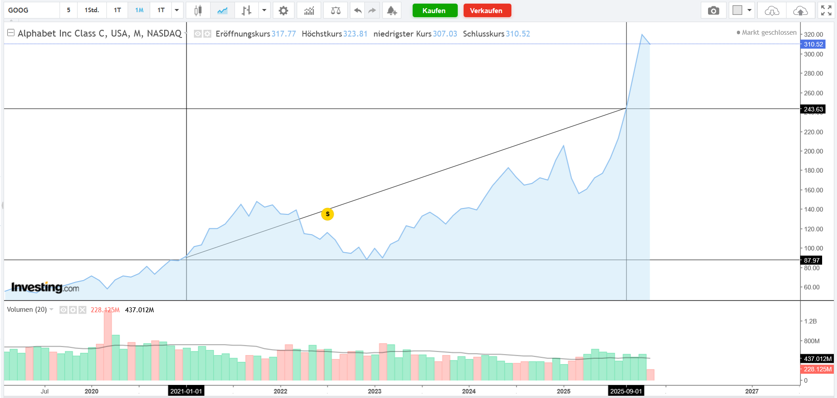Collapse the Alphabet Inc legend box
This screenshot has height=398, width=837.
click(x=11, y=33)
